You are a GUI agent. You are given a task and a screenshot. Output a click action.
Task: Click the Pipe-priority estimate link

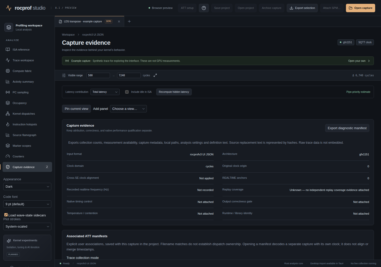click(x=358, y=92)
